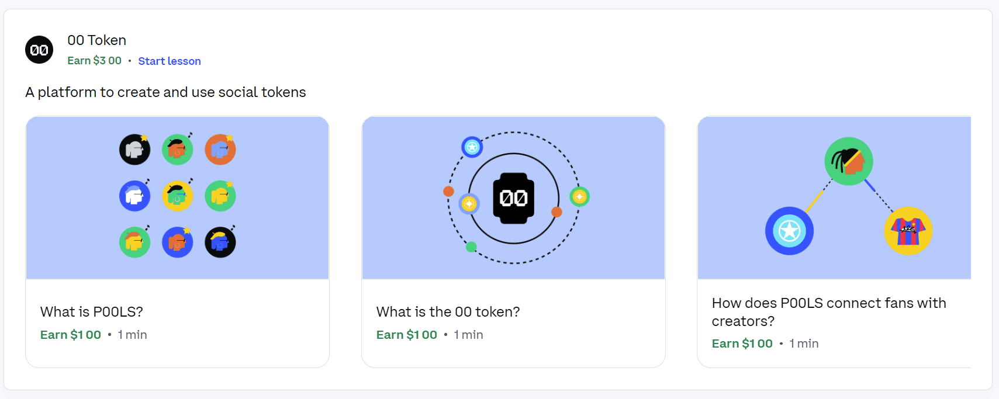Click the yellow striped jersey icon
The width and height of the screenshot is (999, 399).
click(908, 231)
